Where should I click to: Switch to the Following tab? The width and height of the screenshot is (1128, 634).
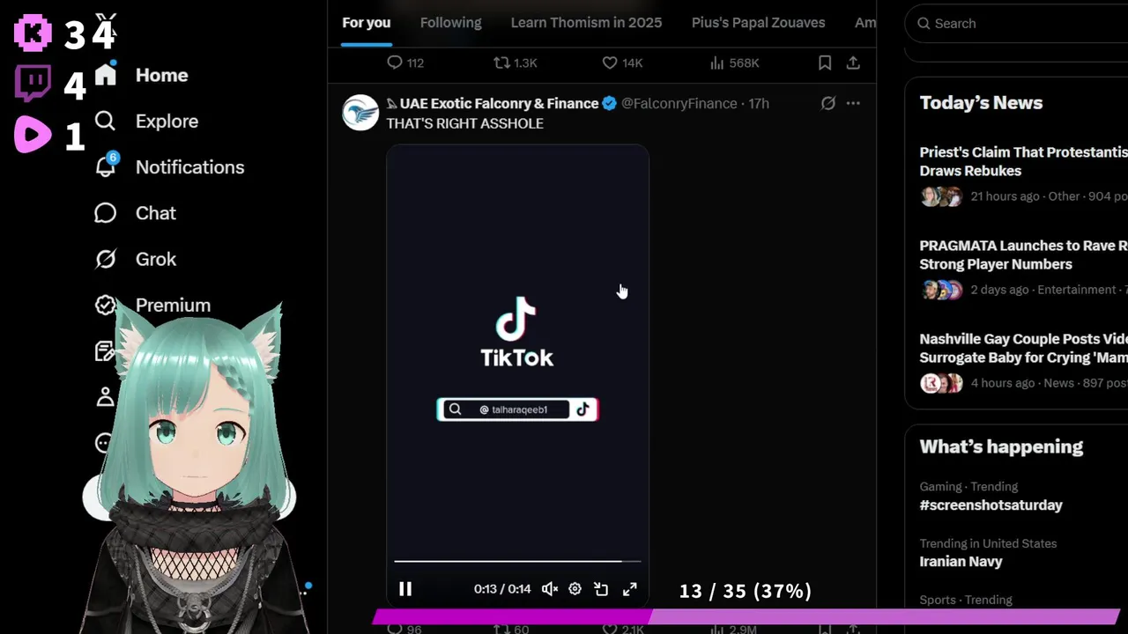pyautogui.click(x=451, y=23)
